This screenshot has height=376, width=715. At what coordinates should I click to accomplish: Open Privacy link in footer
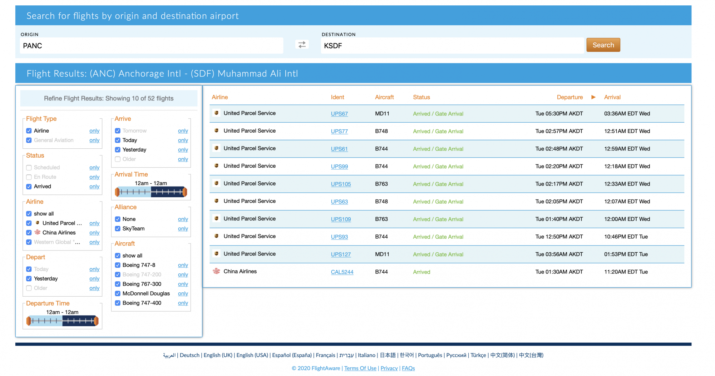coord(389,368)
